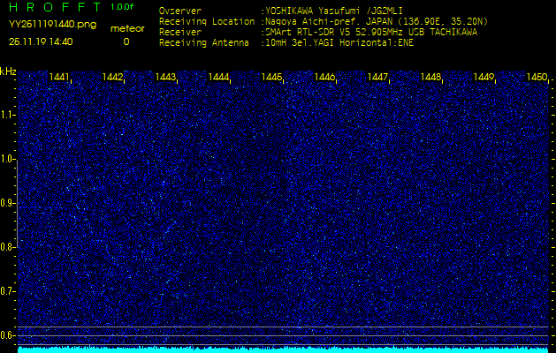Click the 'Receiving Location' label

click(207, 21)
